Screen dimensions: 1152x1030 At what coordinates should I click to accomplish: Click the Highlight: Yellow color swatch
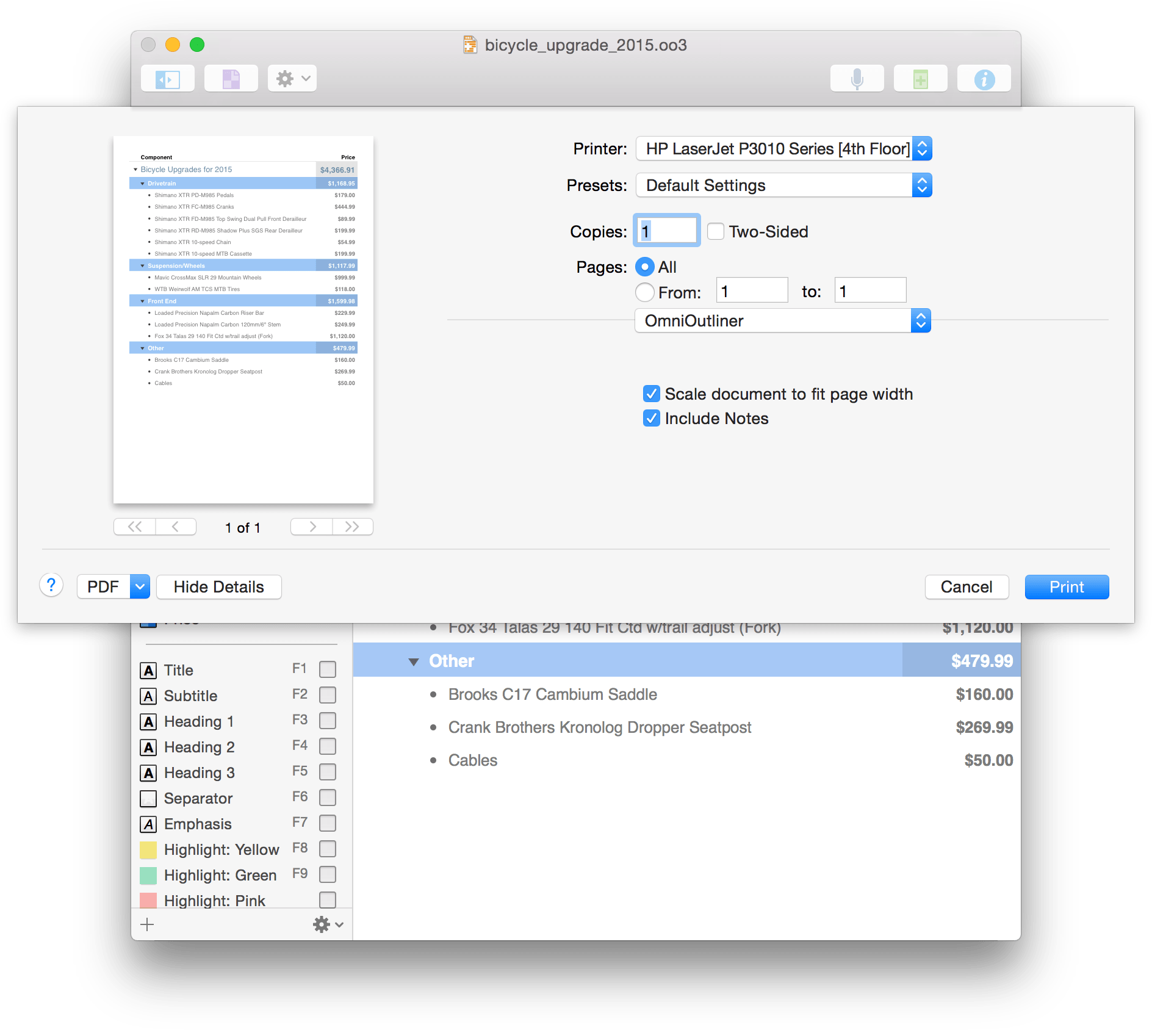pyautogui.click(x=148, y=849)
